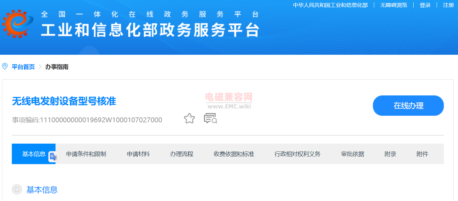458x201 pixels.
Task: Select the 申请材料 tab
Action: tap(138, 154)
